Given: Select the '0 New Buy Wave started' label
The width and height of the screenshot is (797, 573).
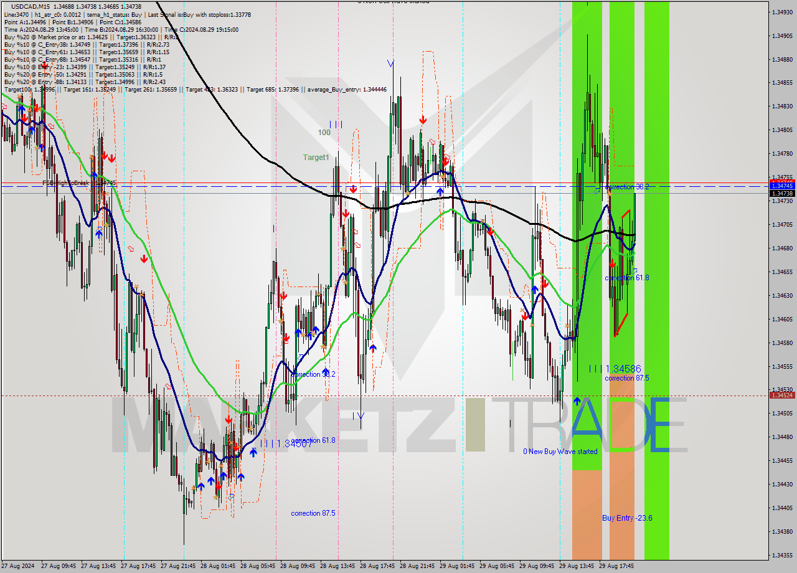Looking at the screenshot, I should pos(560,452).
